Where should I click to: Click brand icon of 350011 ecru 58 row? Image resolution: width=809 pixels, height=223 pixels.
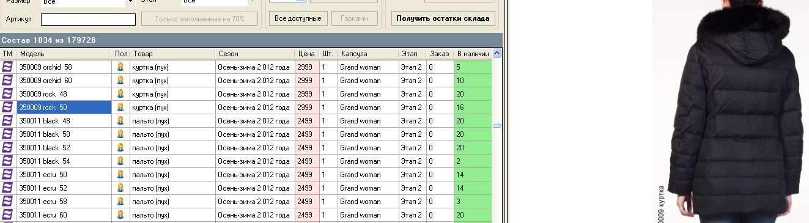[x=7, y=201]
